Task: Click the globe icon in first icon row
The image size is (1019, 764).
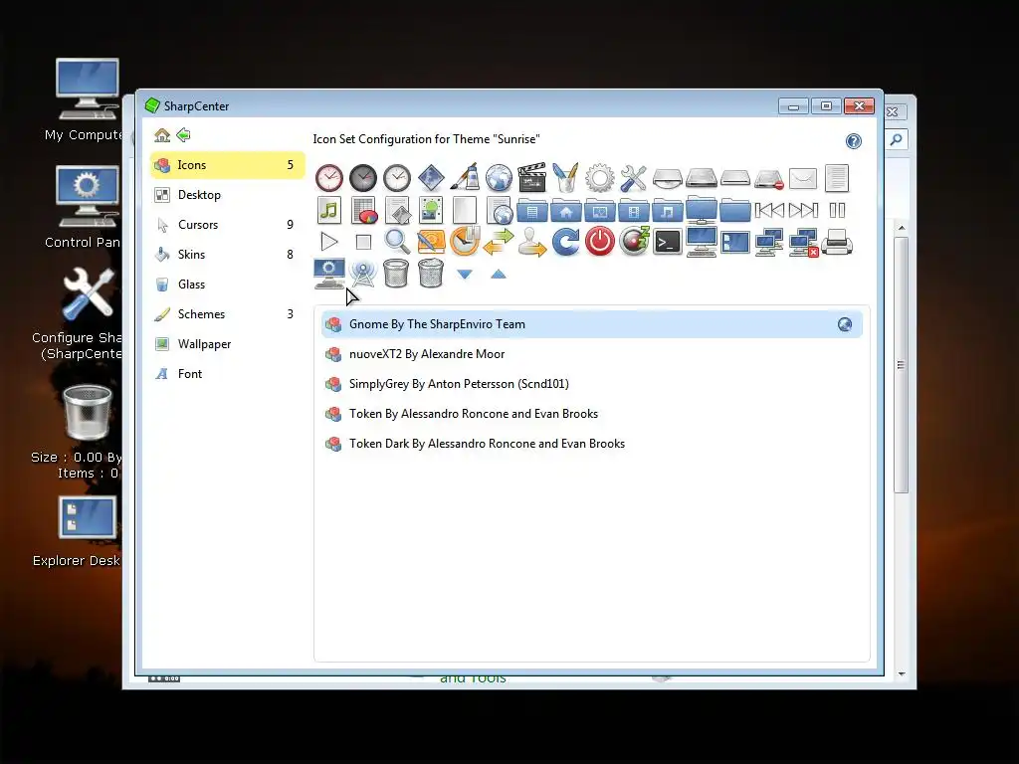Action: point(499,178)
